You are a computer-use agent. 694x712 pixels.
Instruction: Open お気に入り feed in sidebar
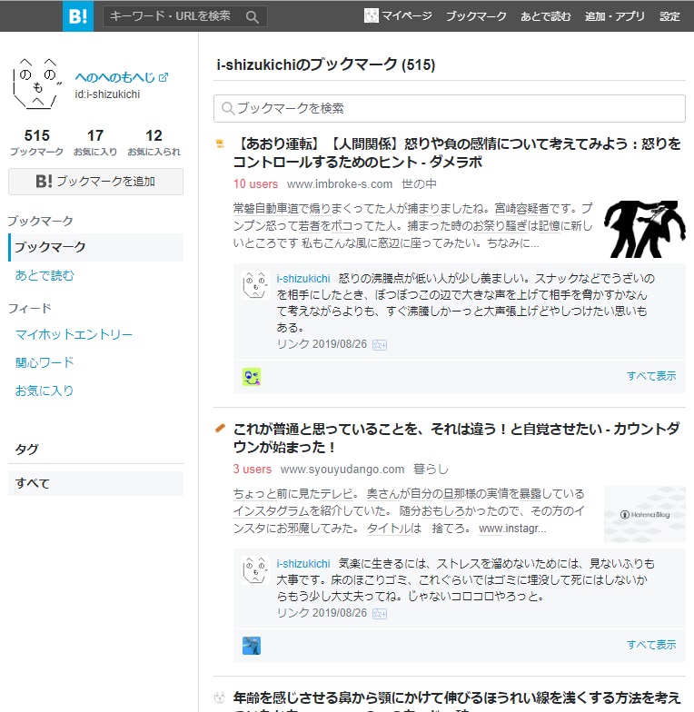(x=45, y=391)
